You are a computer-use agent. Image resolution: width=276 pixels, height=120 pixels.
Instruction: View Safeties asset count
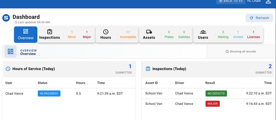[184, 34]
